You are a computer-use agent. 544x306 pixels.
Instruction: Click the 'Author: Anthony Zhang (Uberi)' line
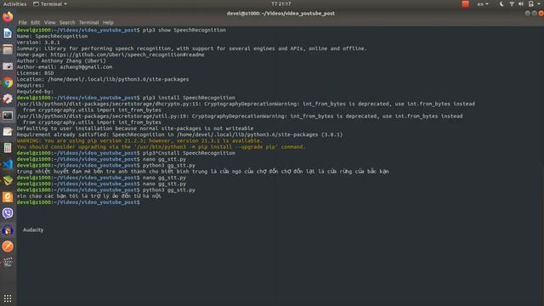click(x=61, y=60)
